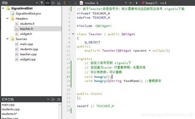
Task: Click public slots: on line 21
Action: pyautogui.click(x=89, y=94)
